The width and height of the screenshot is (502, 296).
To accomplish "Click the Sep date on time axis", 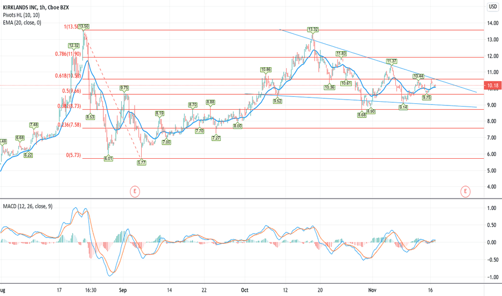I will pos(123,290).
